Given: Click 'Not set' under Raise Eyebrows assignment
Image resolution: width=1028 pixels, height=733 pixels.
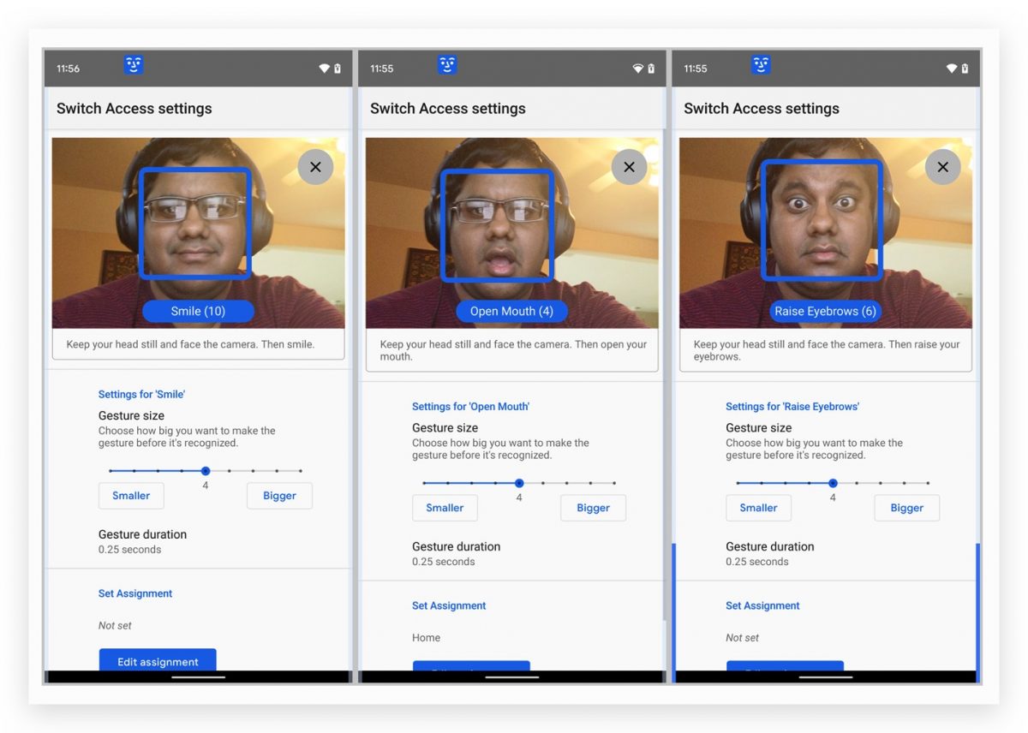Looking at the screenshot, I should (x=742, y=638).
